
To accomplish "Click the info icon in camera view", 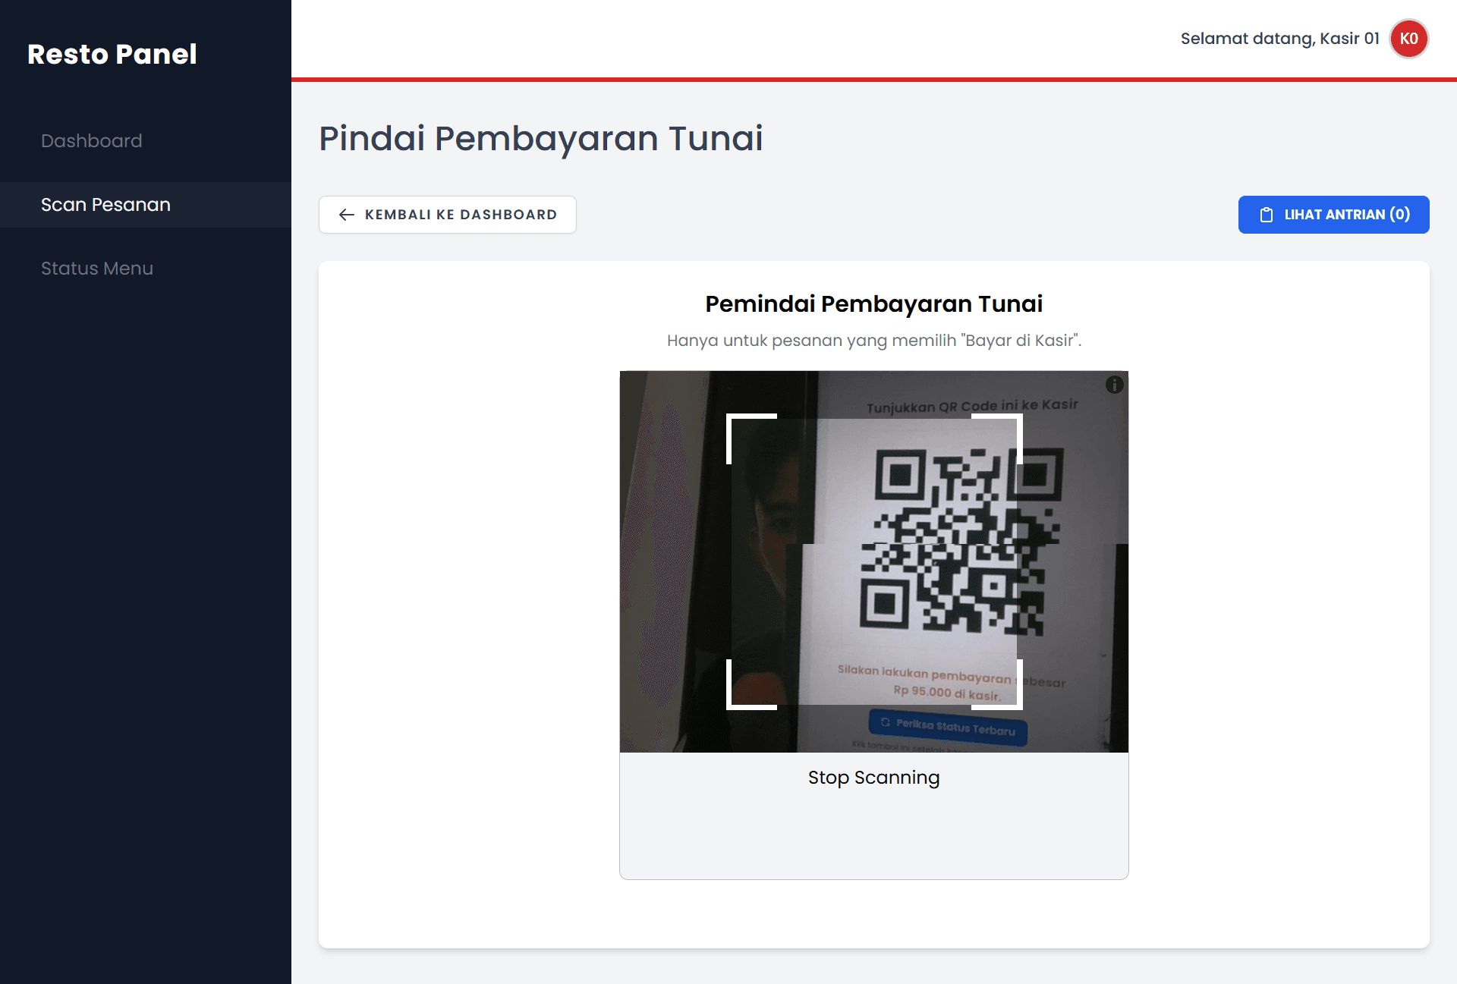I will [x=1114, y=385].
